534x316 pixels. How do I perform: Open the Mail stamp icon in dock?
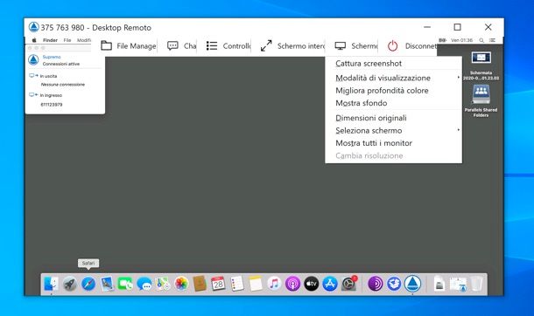(107, 284)
